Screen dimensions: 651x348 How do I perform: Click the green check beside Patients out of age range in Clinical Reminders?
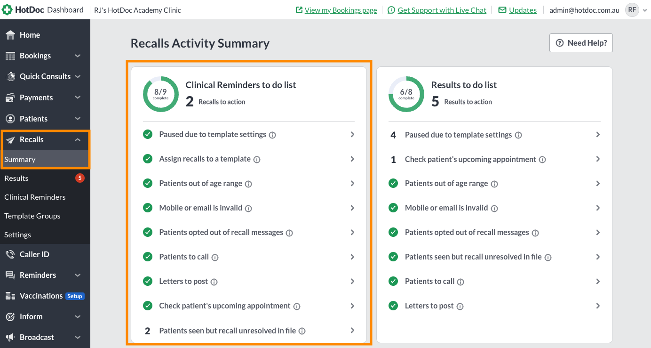click(148, 183)
